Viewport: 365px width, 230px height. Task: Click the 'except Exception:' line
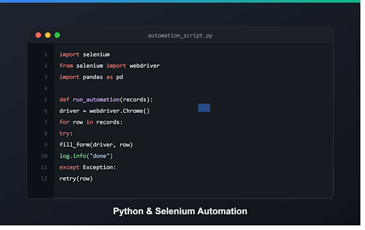point(87,167)
